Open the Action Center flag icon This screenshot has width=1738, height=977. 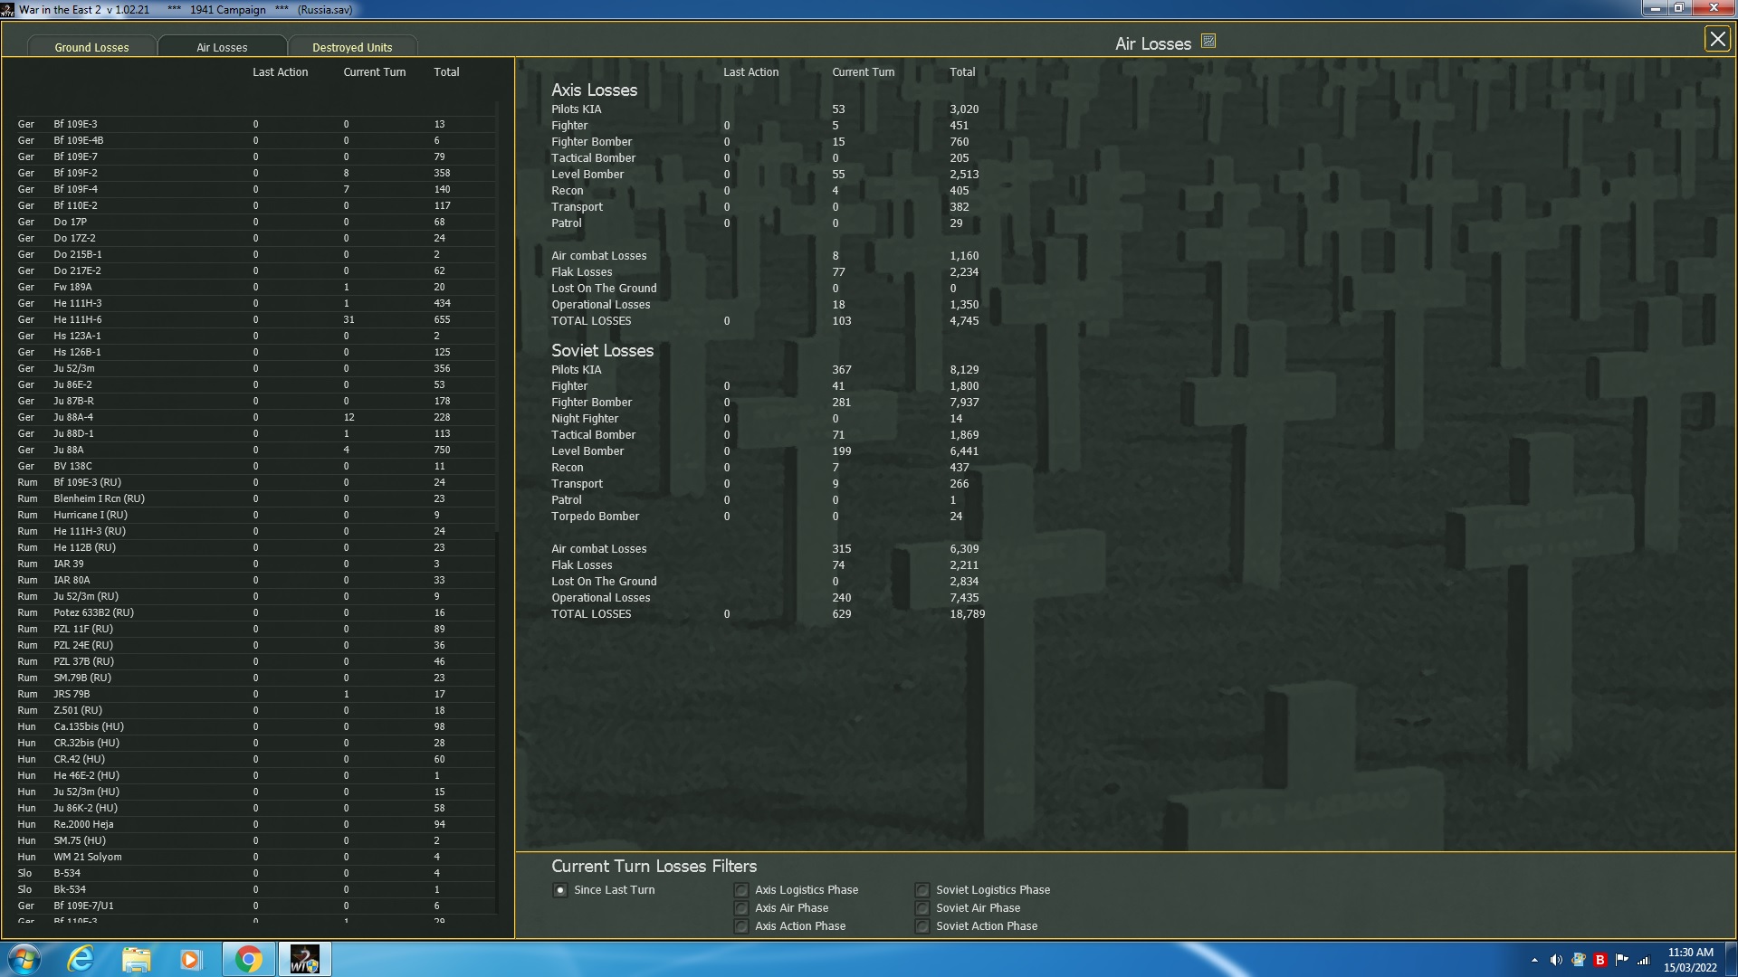pos(1622,960)
